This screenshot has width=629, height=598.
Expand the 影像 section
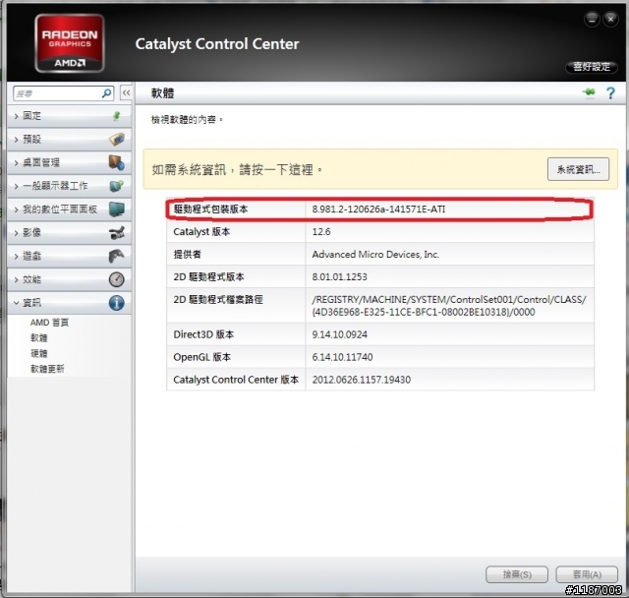pyautogui.click(x=69, y=232)
